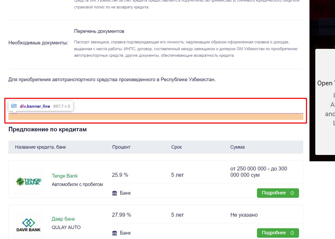The image size is (335, 239).
Task: Click the Сумма column header
Action: coord(238,147)
